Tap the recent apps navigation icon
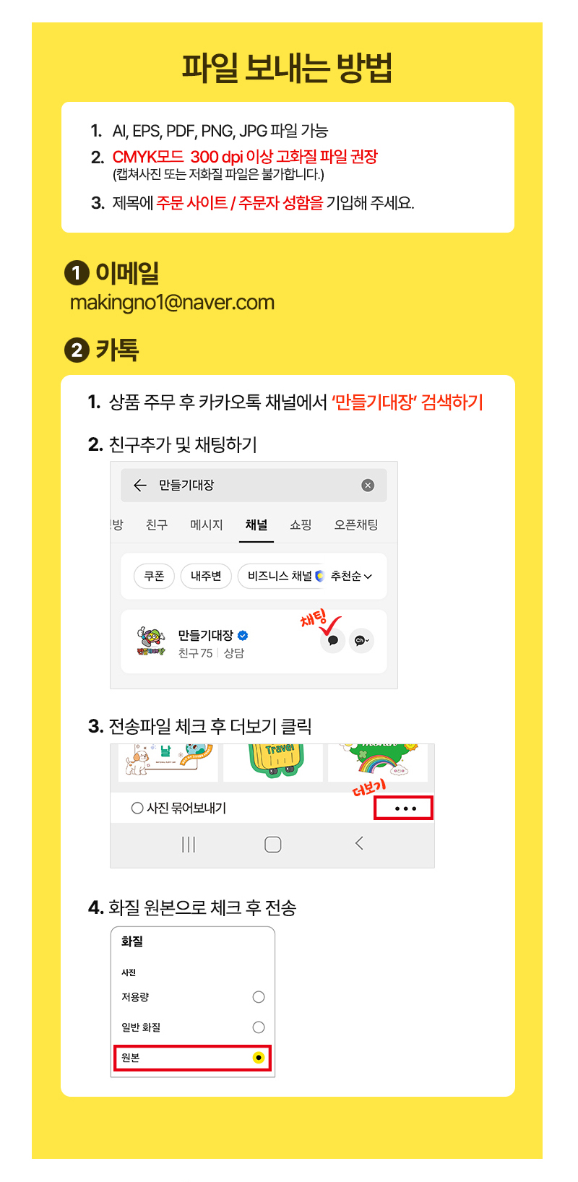Image resolution: width=578 pixels, height=1182 pixels. [189, 844]
